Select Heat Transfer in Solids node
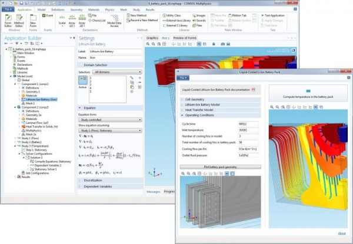The width and height of the screenshot is (353, 244). pos(39,127)
